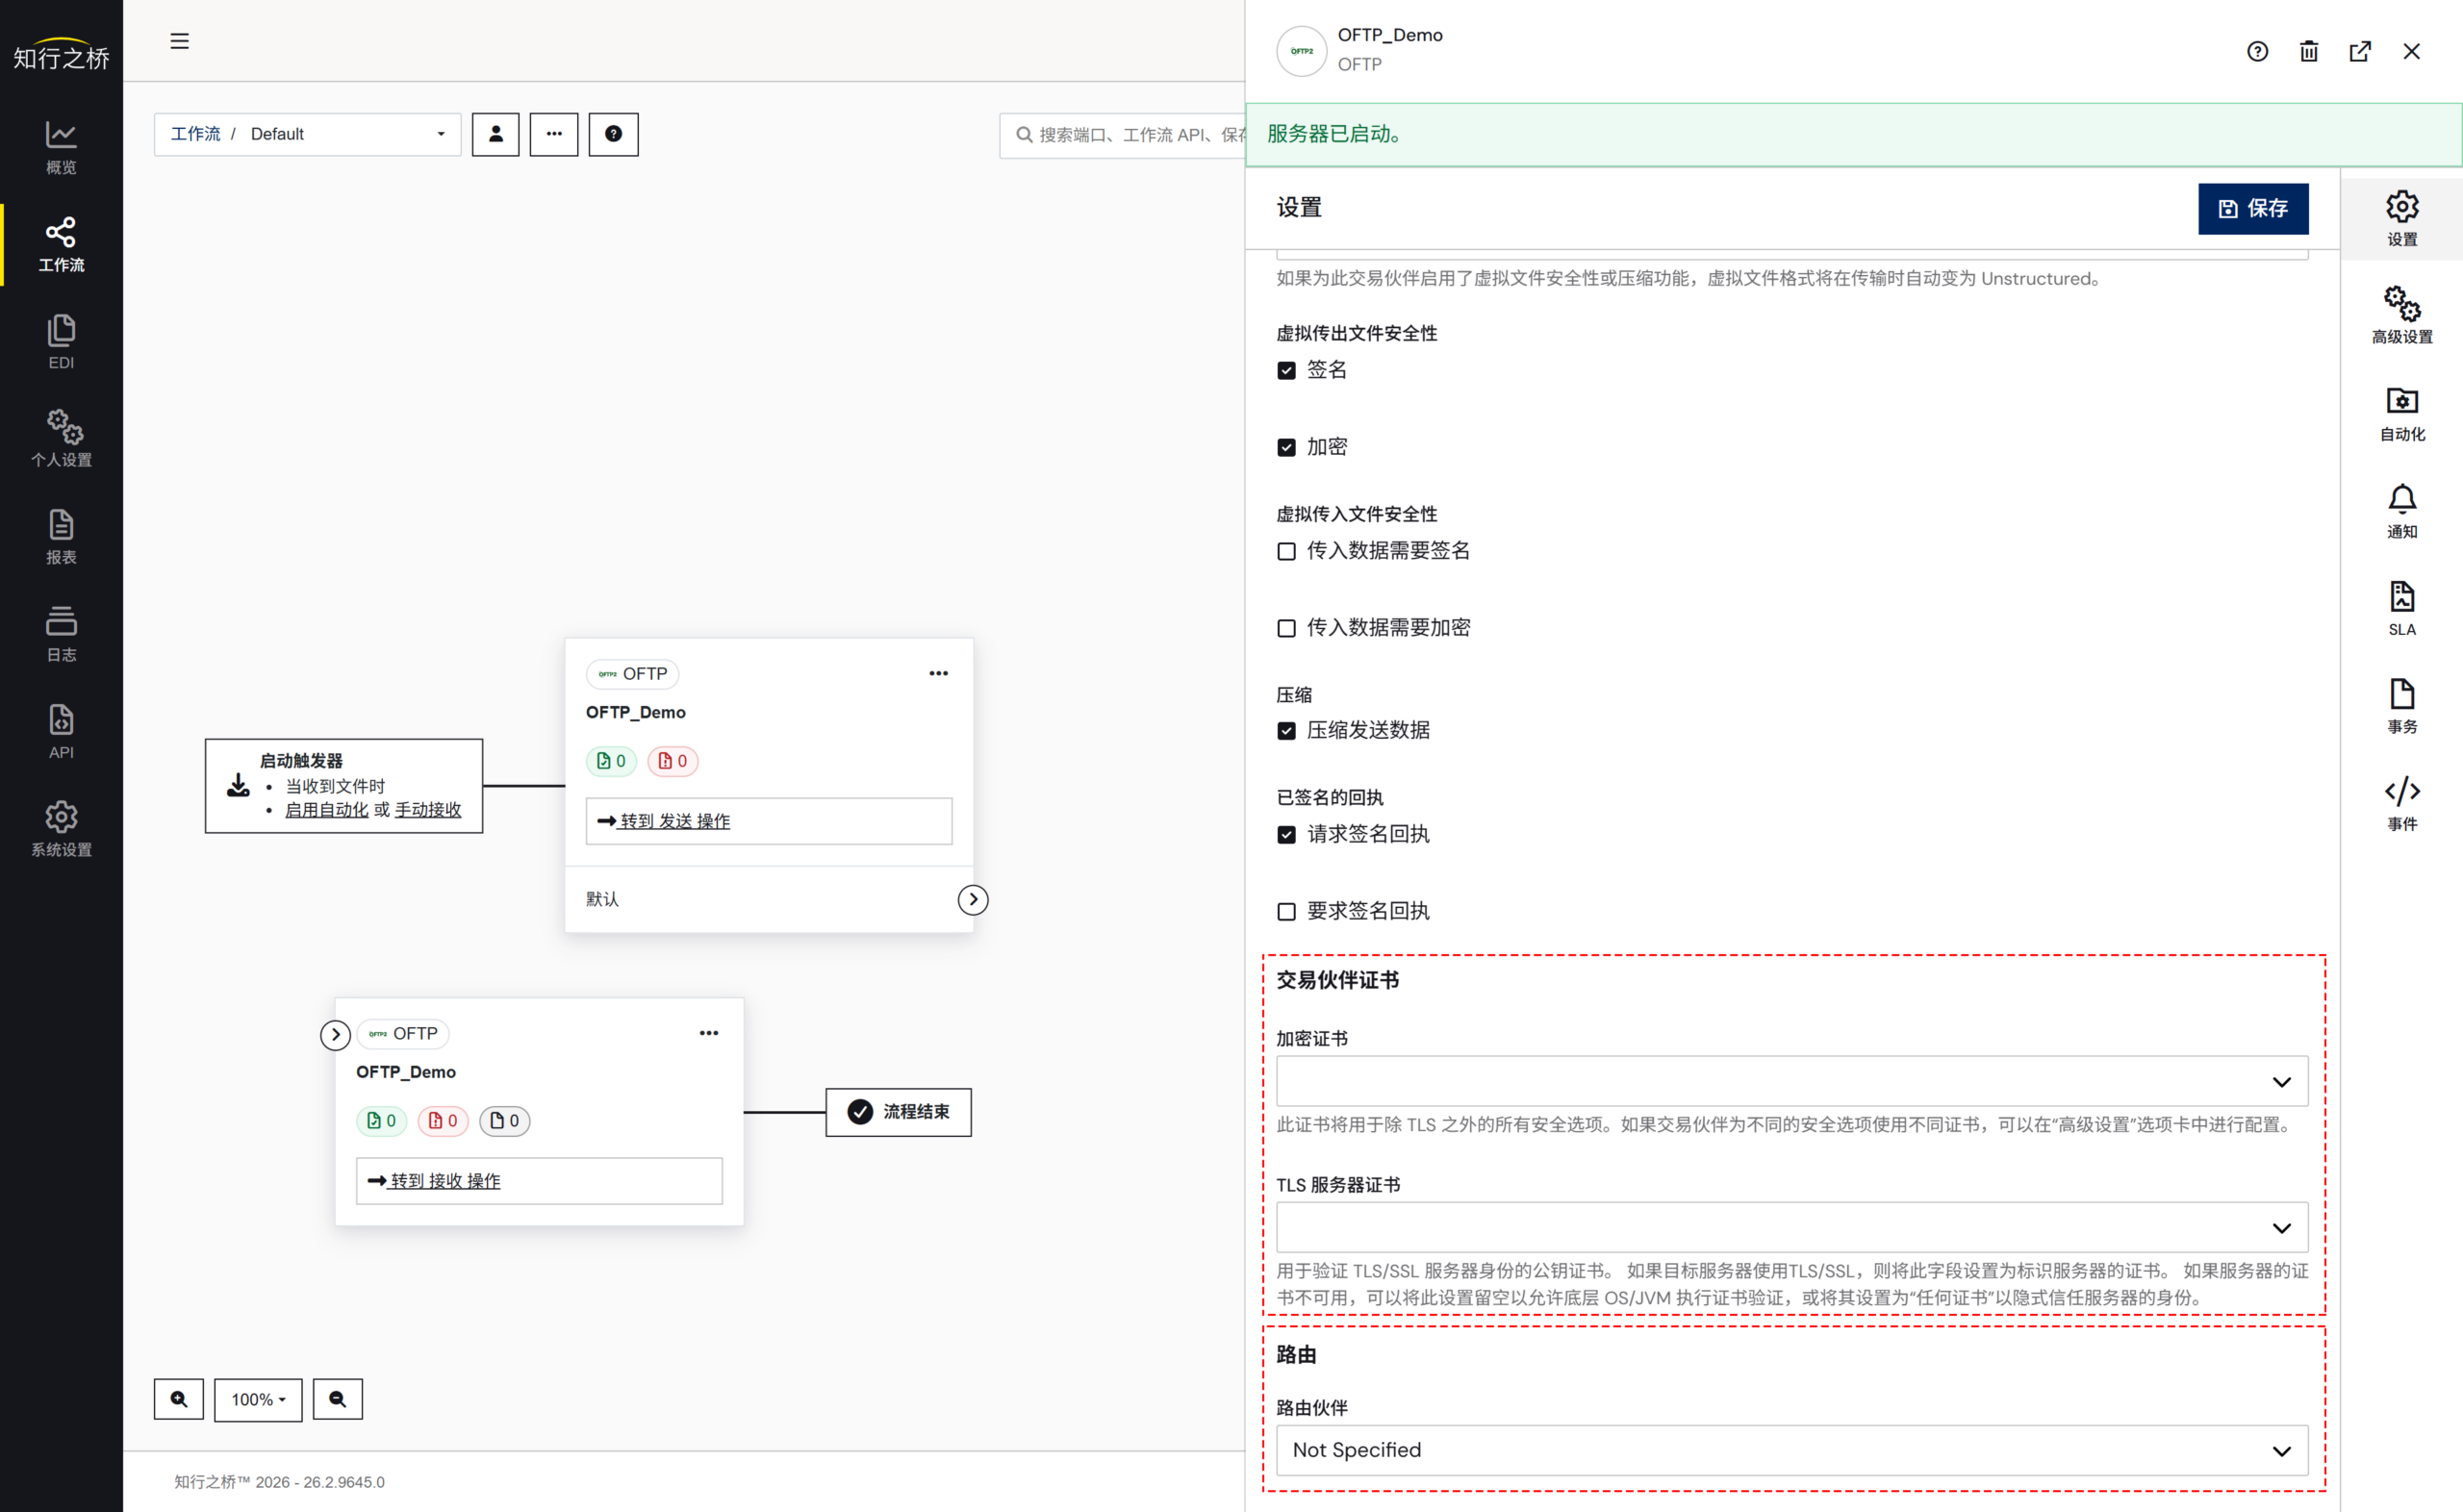
Task: Select the 启动触发器 node box
Action: (x=344, y=786)
